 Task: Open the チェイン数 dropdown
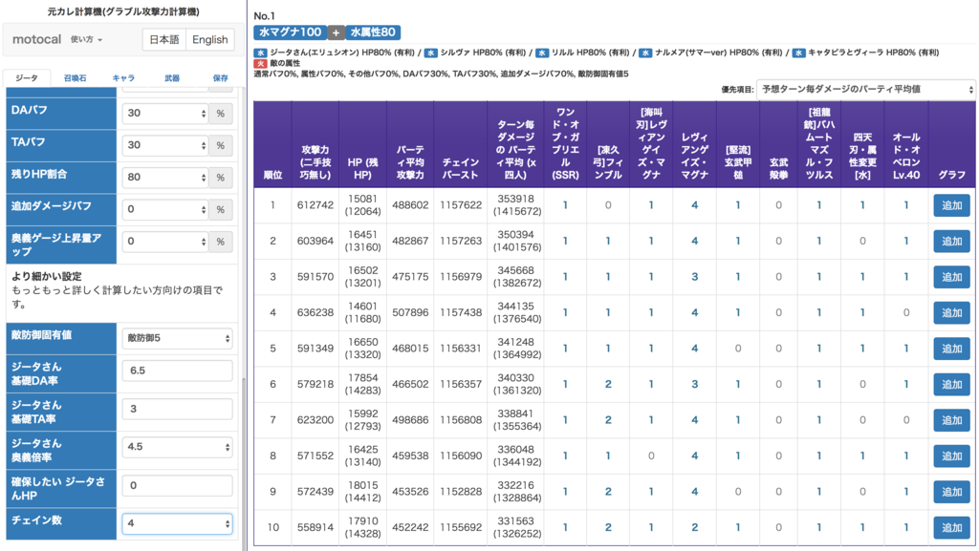pos(177,523)
